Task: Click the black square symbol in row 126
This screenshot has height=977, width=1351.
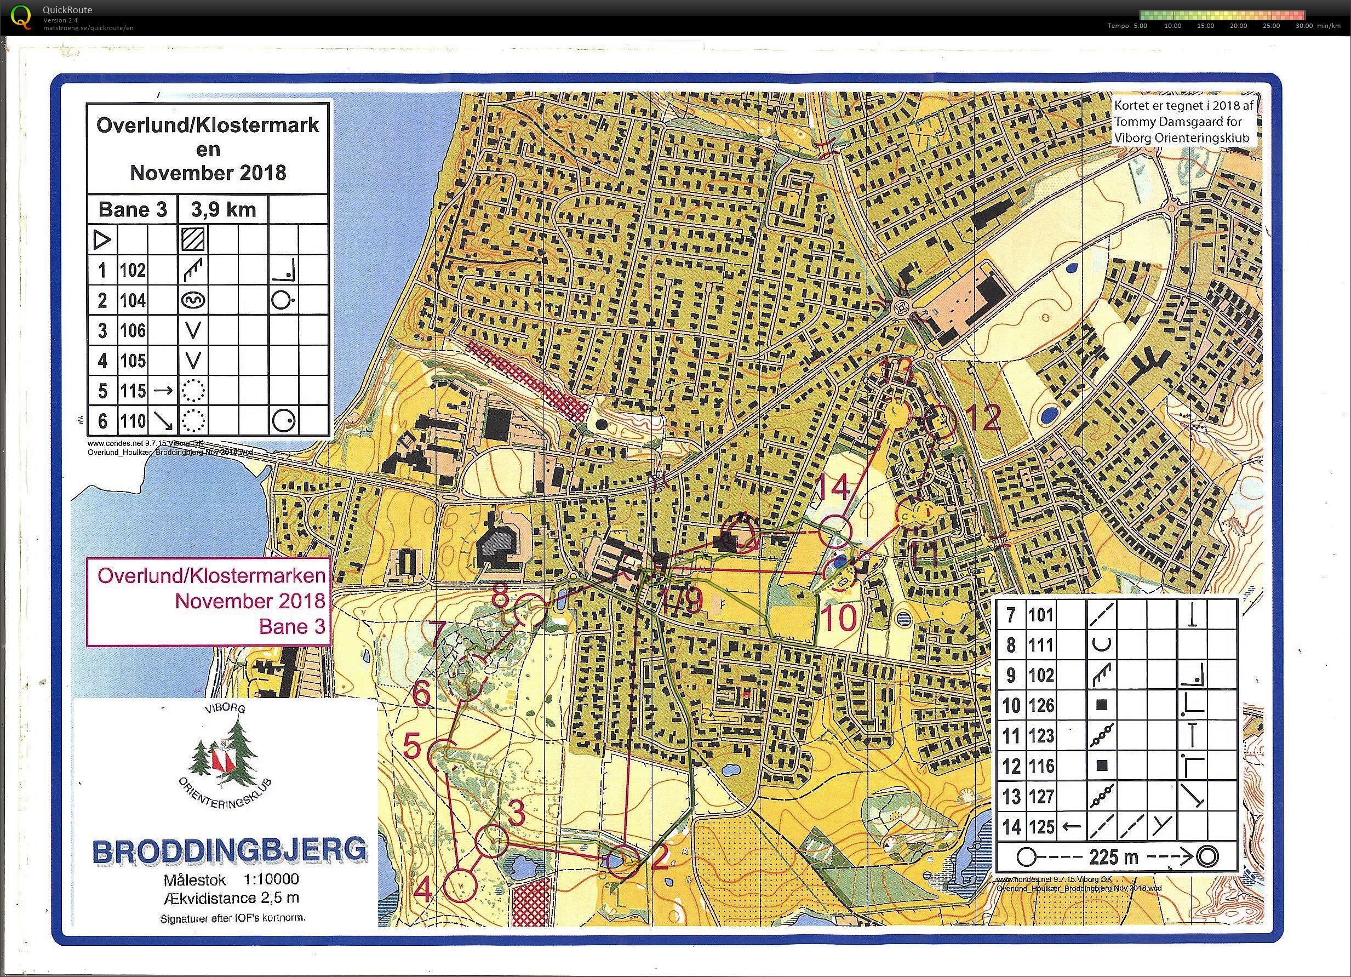Action: (x=1101, y=705)
